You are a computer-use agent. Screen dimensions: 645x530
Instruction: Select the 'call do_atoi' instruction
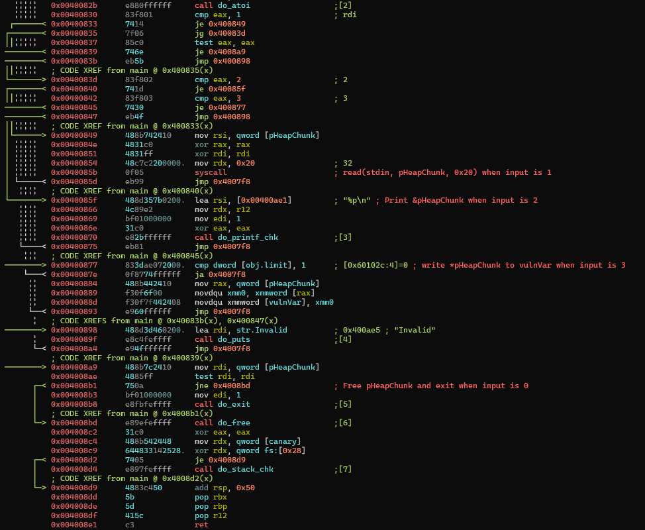pos(222,5)
